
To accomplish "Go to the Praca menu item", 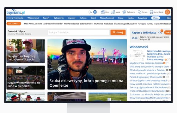I will [121, 18].
